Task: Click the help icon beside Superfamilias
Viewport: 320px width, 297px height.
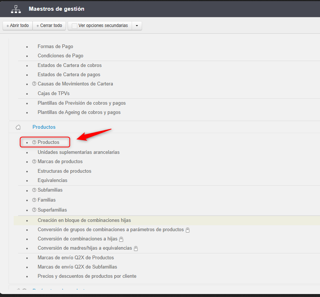Action: [34, 210]
